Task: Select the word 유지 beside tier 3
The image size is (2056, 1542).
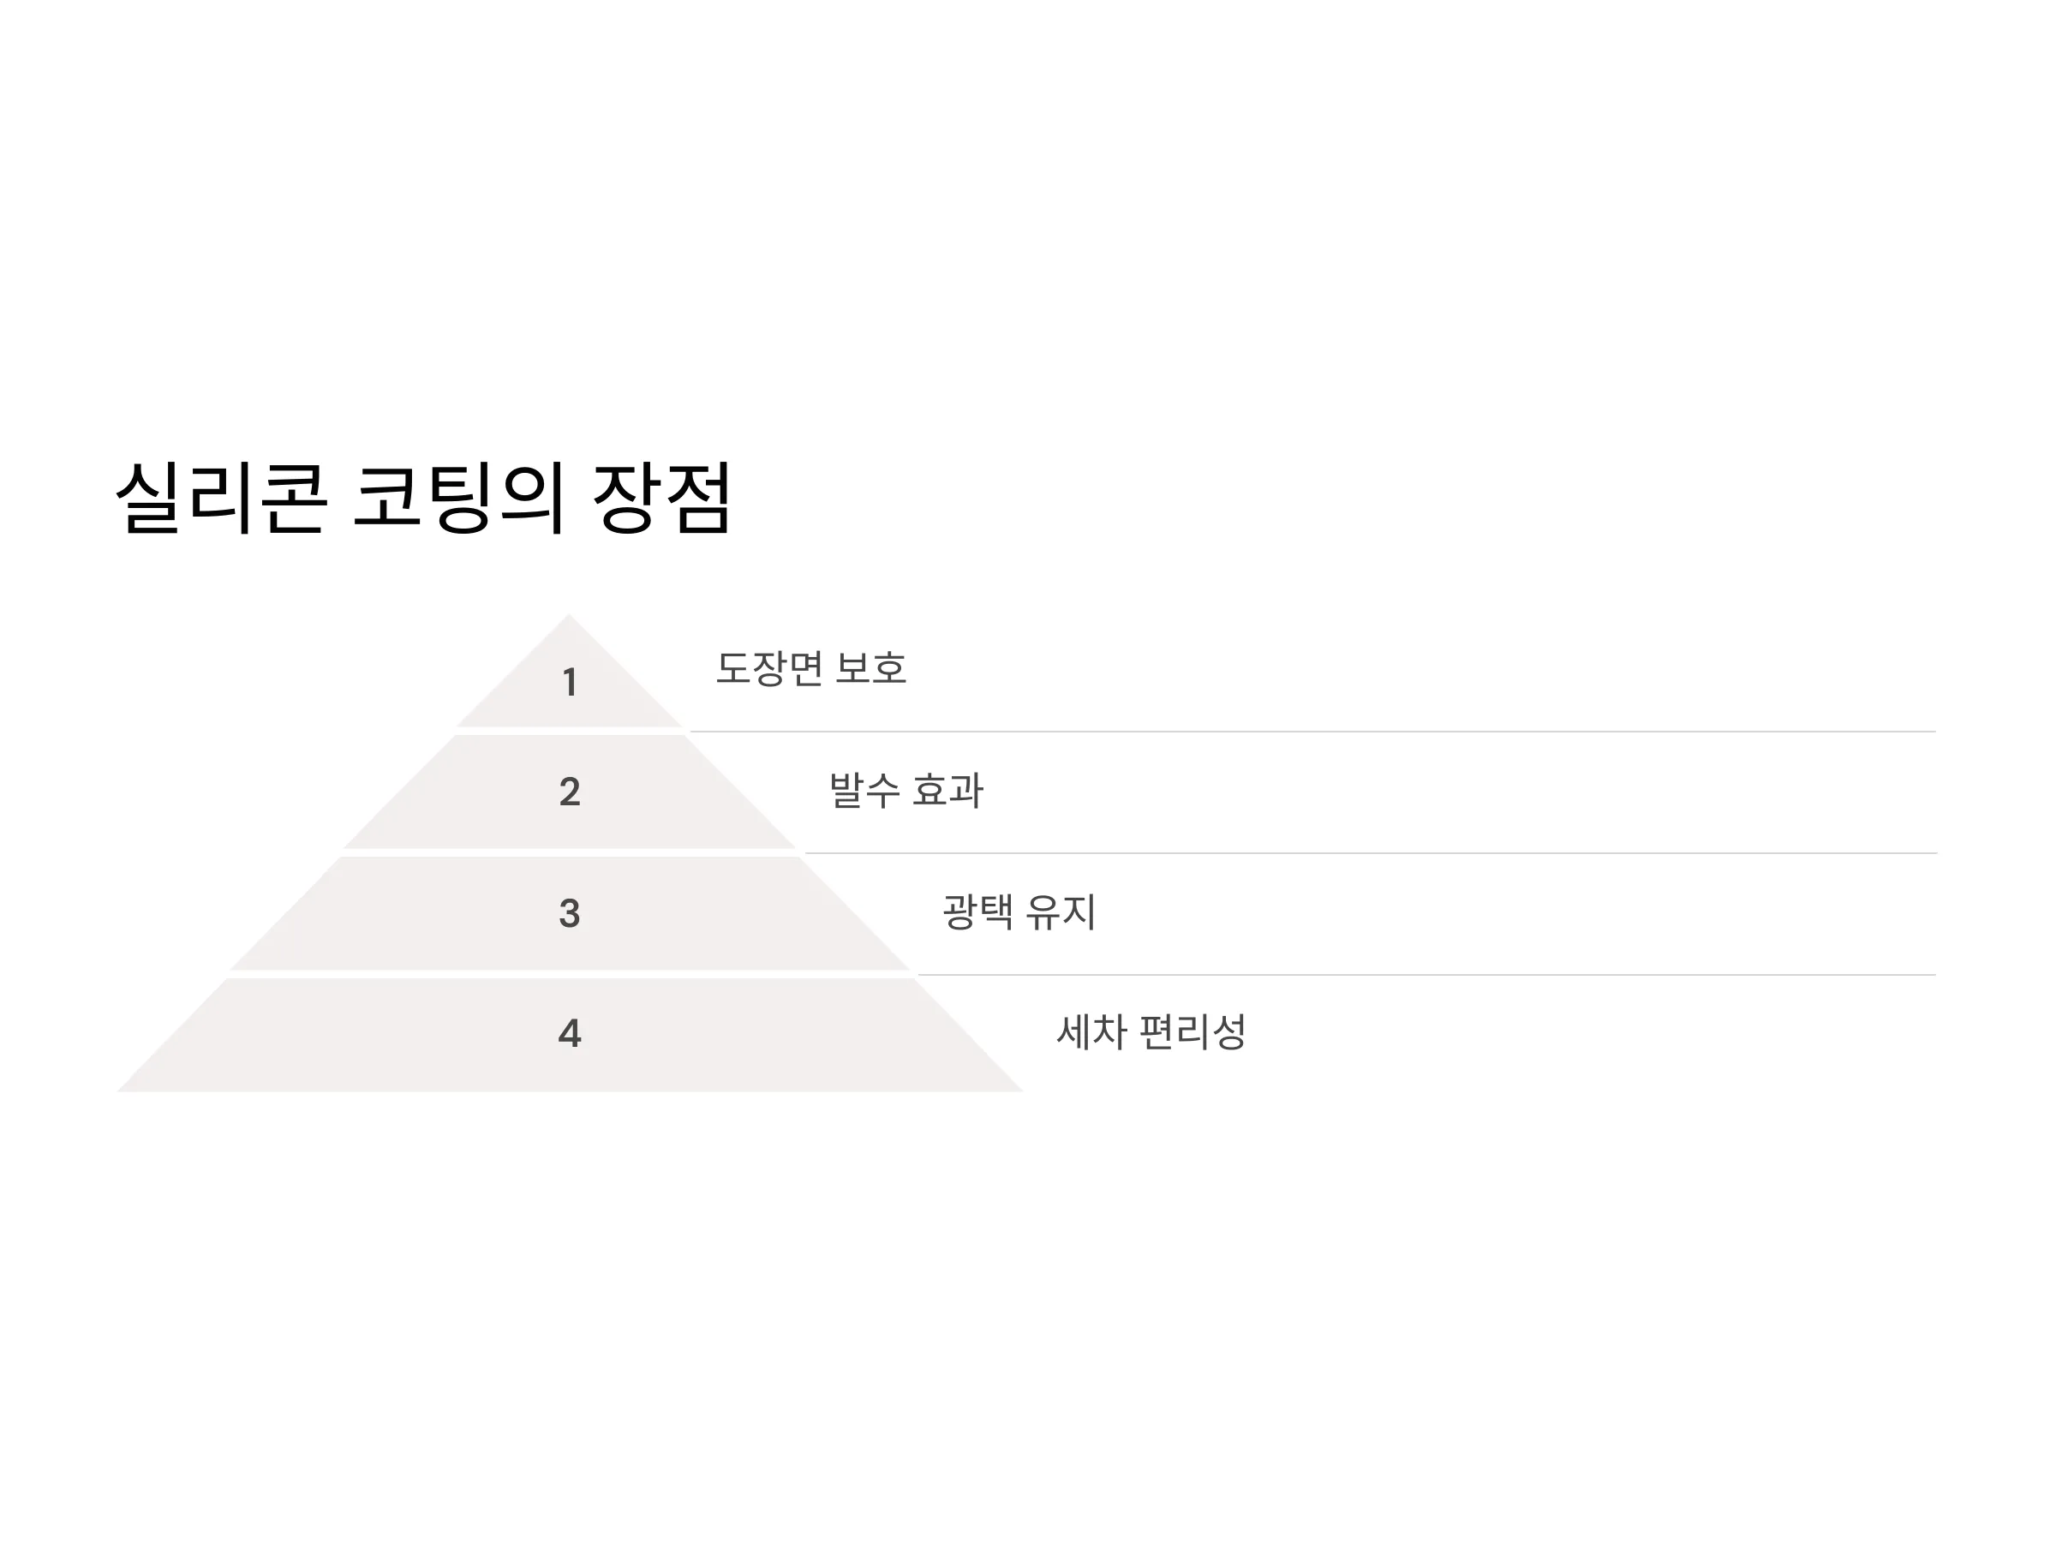Action: coord(1061,911)
